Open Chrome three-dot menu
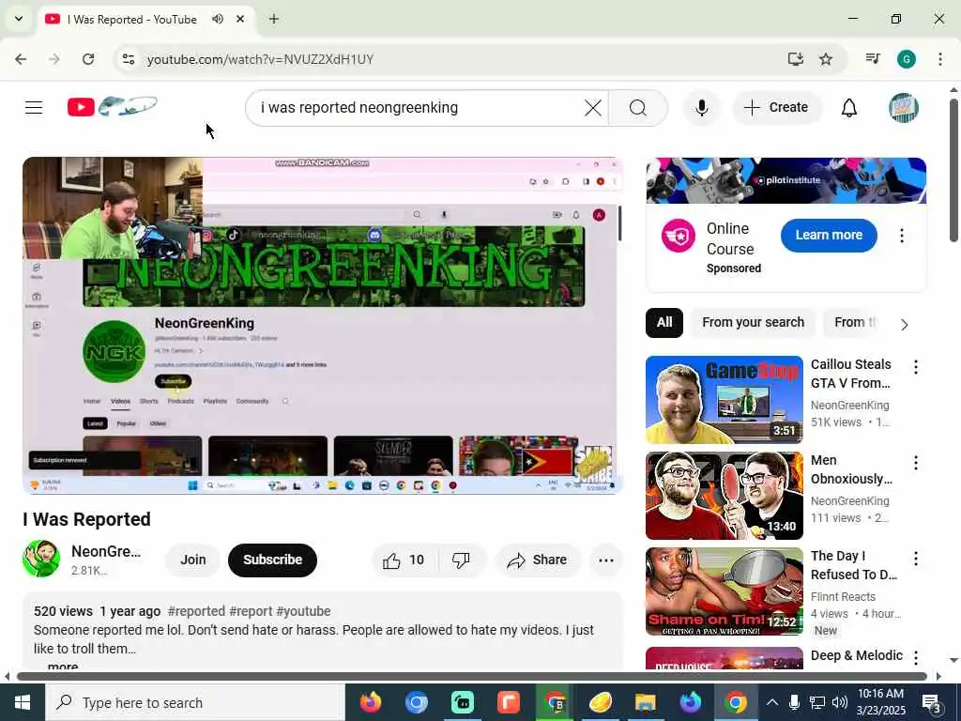Image resolution: width=961 pixels, height=721 pixels. click(x=939, y=59)
